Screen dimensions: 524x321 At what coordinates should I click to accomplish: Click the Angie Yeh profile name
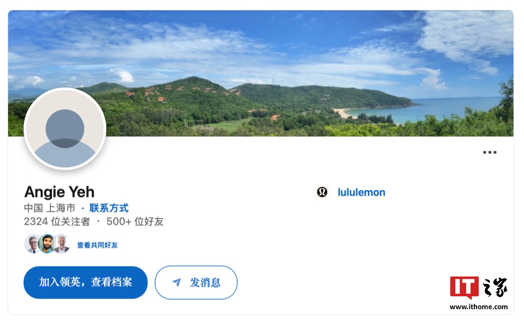59,192
